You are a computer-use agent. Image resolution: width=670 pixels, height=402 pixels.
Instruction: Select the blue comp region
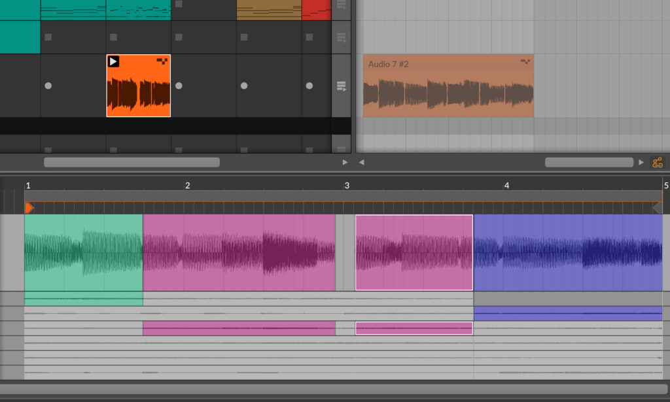568,252
